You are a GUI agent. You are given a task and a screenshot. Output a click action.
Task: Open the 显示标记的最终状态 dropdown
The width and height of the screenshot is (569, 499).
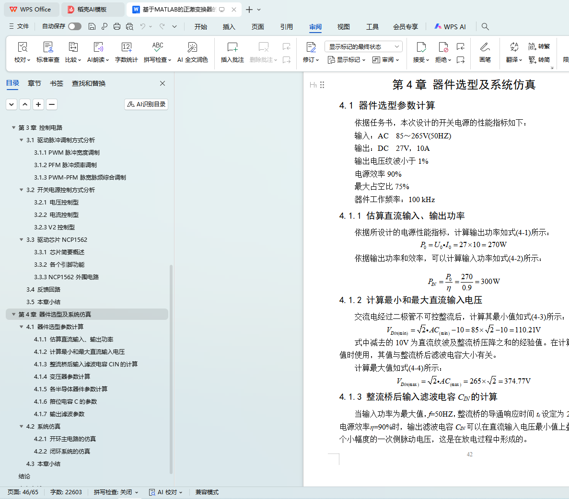coord(363,46)
